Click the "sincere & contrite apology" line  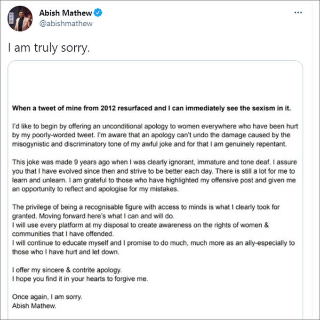(67, 270)
